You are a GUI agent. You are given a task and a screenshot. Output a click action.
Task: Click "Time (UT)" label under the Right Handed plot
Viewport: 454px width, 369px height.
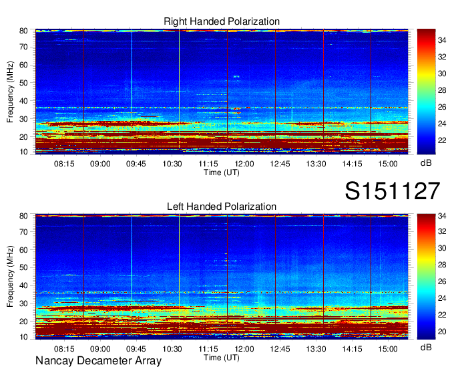tap(222, 172)
